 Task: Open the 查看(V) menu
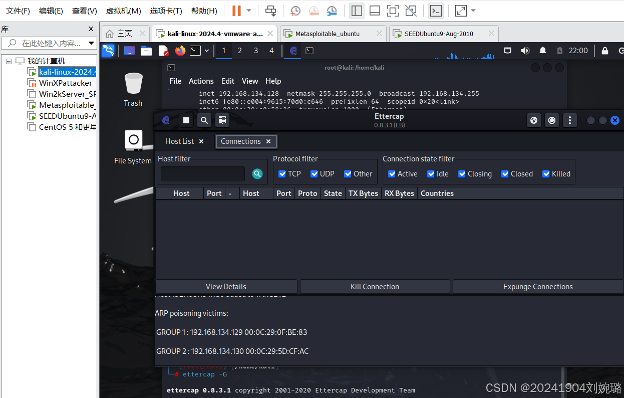pyautogui.click(x=84, y=11)
